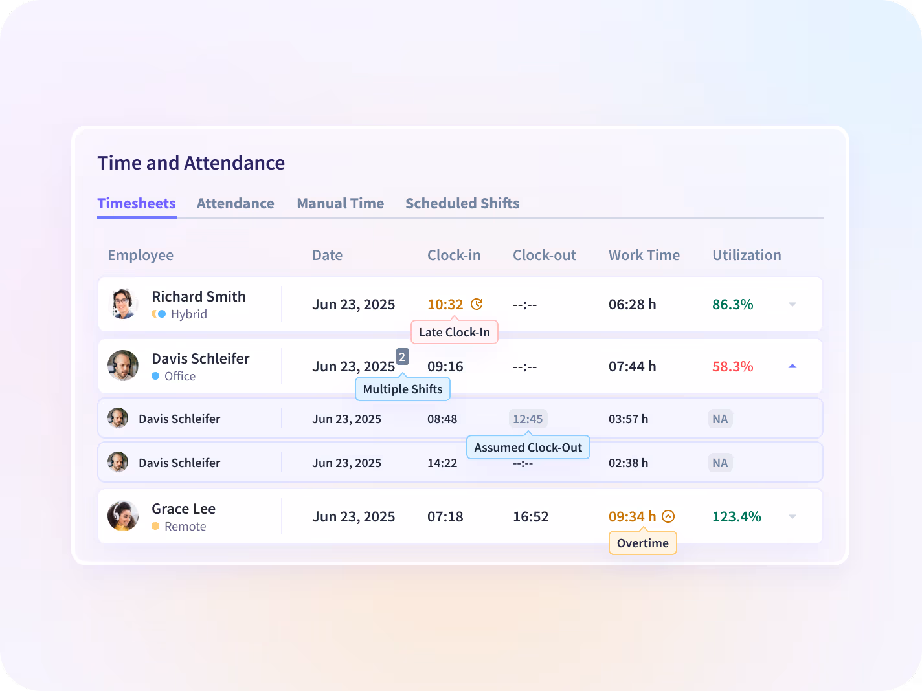Click the Multiple Shifts tooltip label
This screenshot has height=691, width=922.
tap(403, 389)
